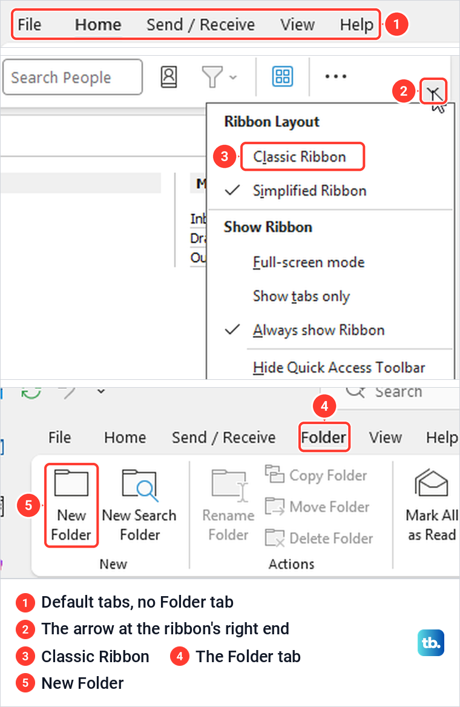Click the New Folder button
Viewport: 460px width, 707px height.
(71, 505)
